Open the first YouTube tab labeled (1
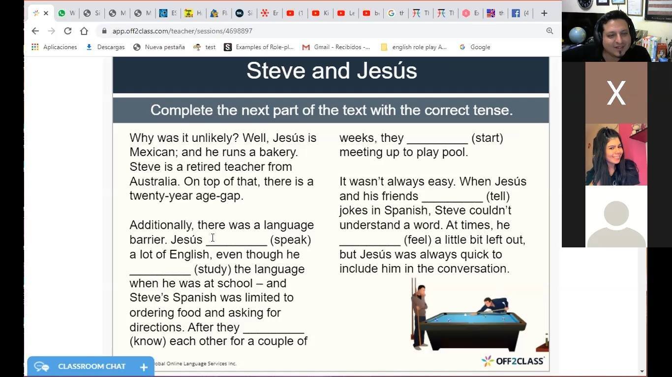This screenshot has height=377, width=672. click(295, 13)
